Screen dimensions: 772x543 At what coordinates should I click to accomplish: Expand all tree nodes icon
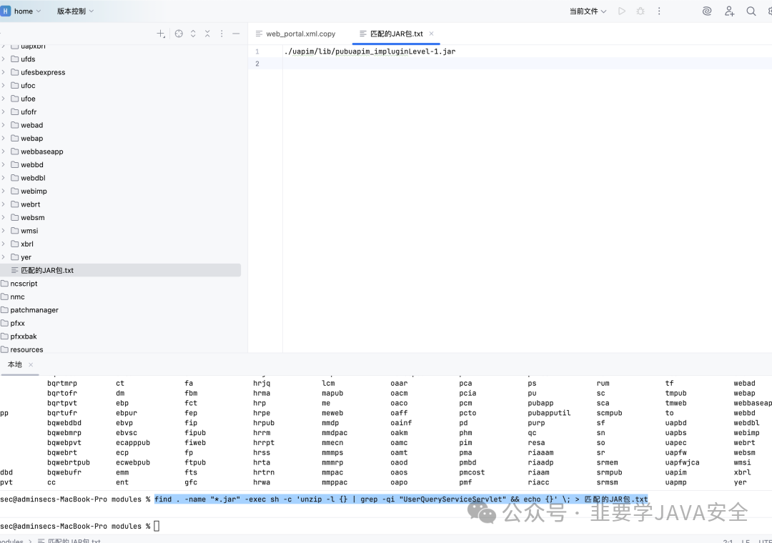click(x=193, y=34)
